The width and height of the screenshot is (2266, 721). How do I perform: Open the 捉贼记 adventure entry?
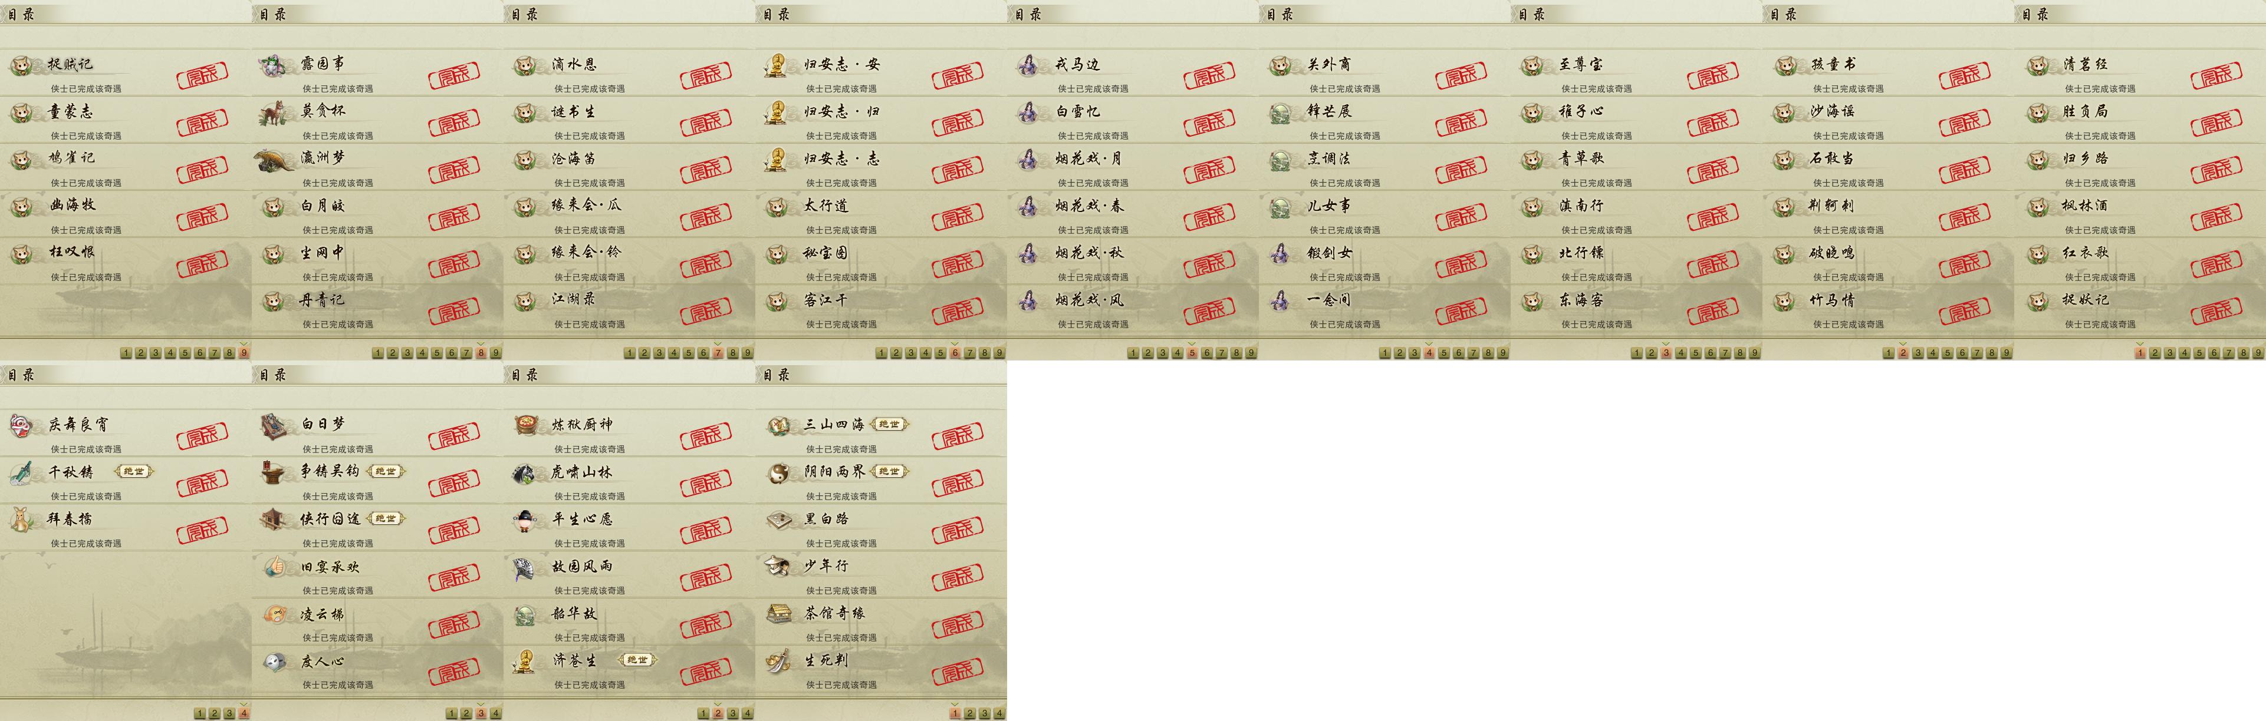coord(126,72)
